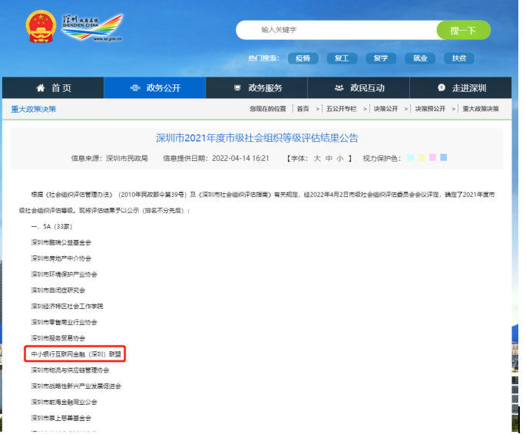Select the 扶贫 hot search tag

[x=459, y=58]
